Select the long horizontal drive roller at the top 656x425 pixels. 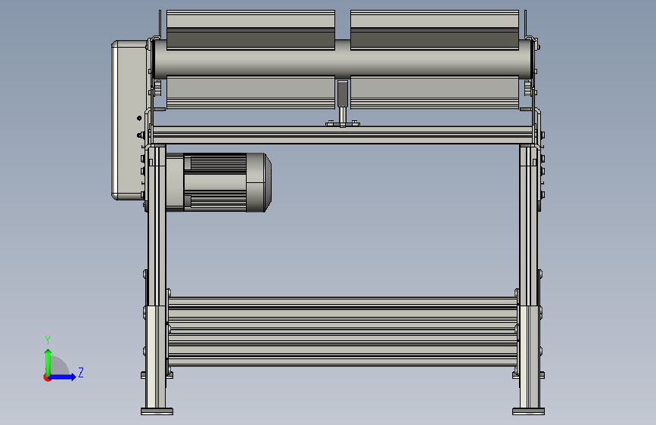pyautogui.click(x=343, y=59)
